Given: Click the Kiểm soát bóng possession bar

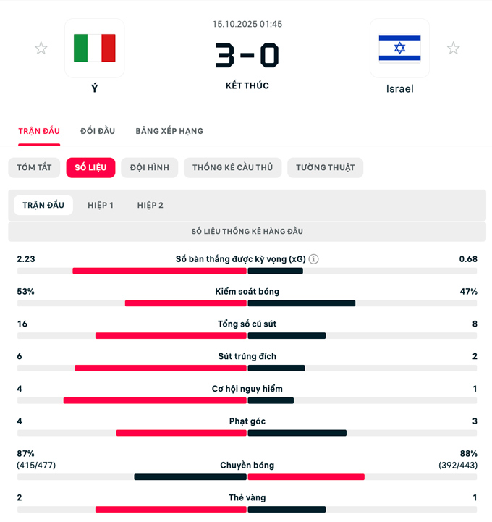Looking at the screenshot, I should point(247,303).
